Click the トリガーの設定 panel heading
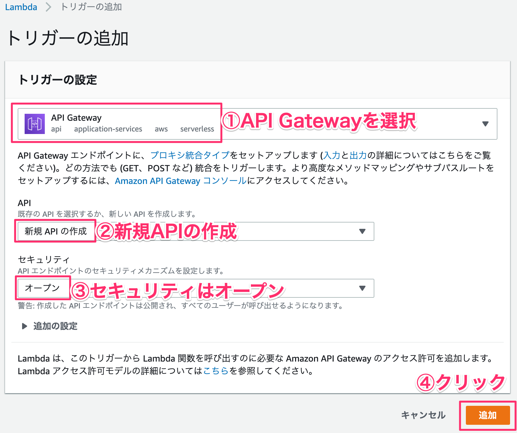This screenshot has height=433, width=517. pyautogui.click(x=58, y=80)
